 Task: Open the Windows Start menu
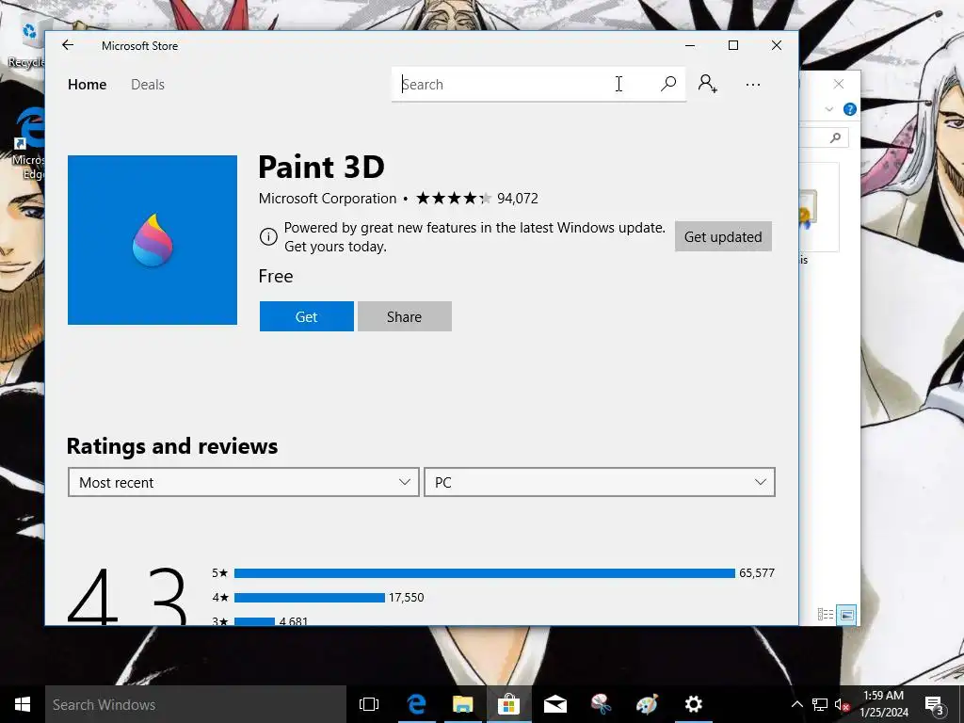(23, 704)
